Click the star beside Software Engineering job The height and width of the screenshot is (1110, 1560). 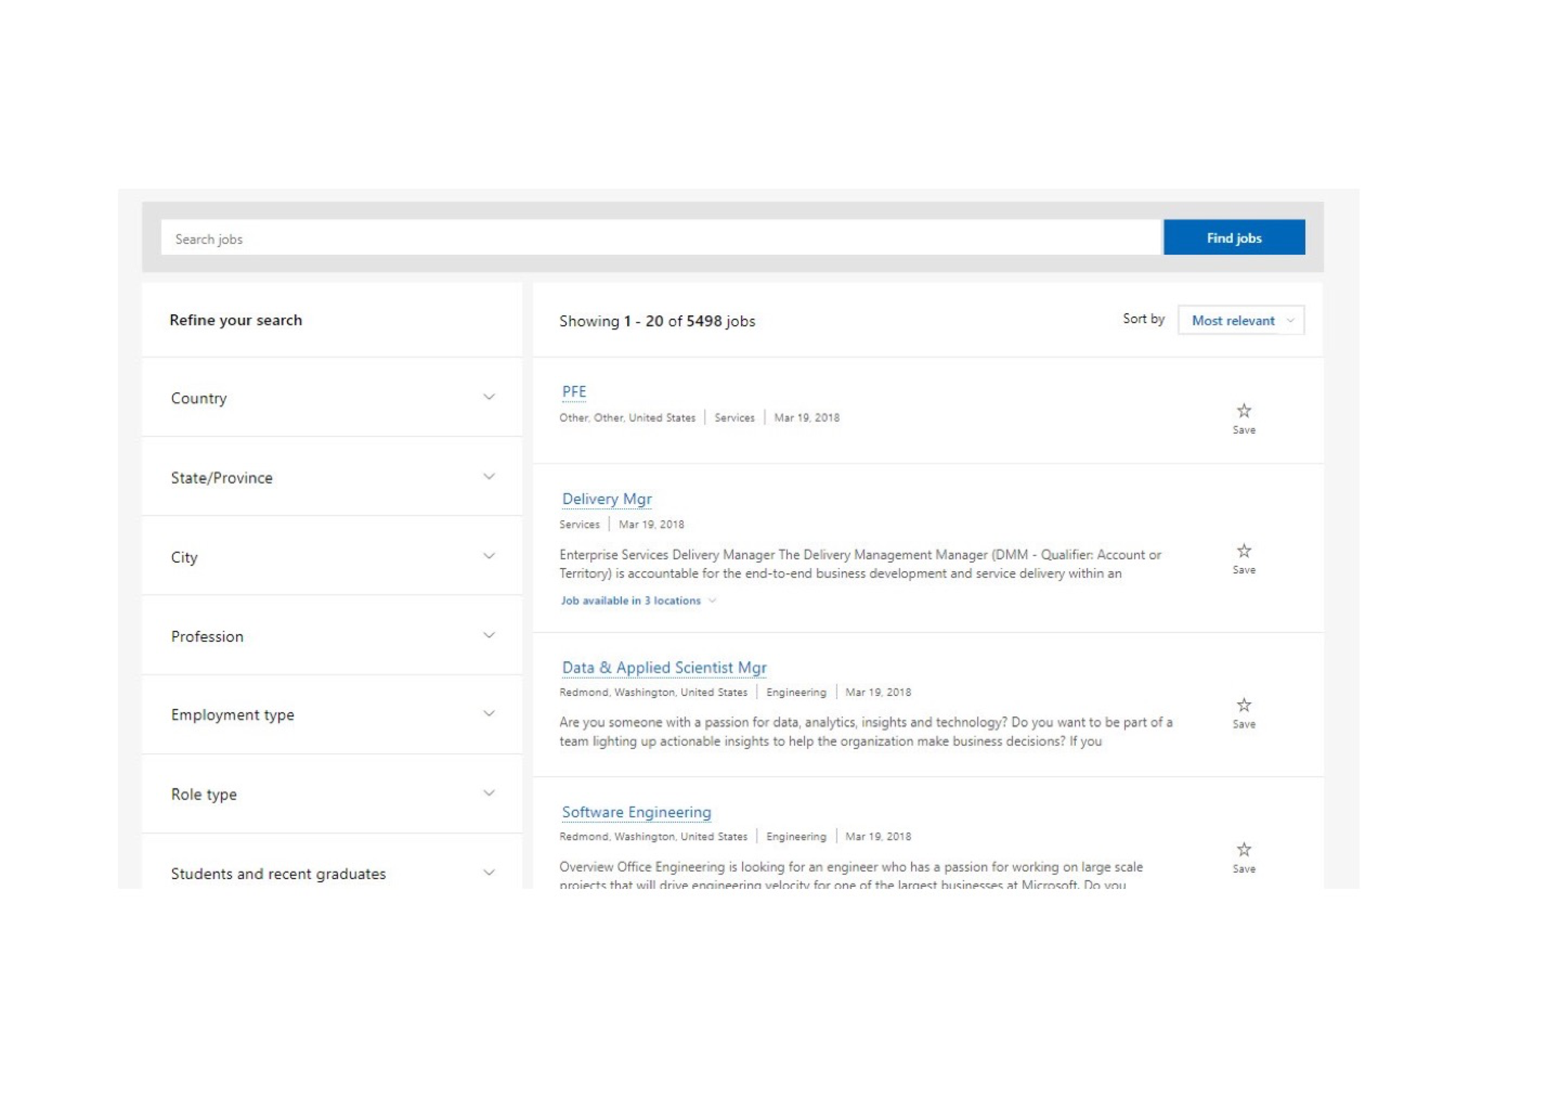[1244, 858]
